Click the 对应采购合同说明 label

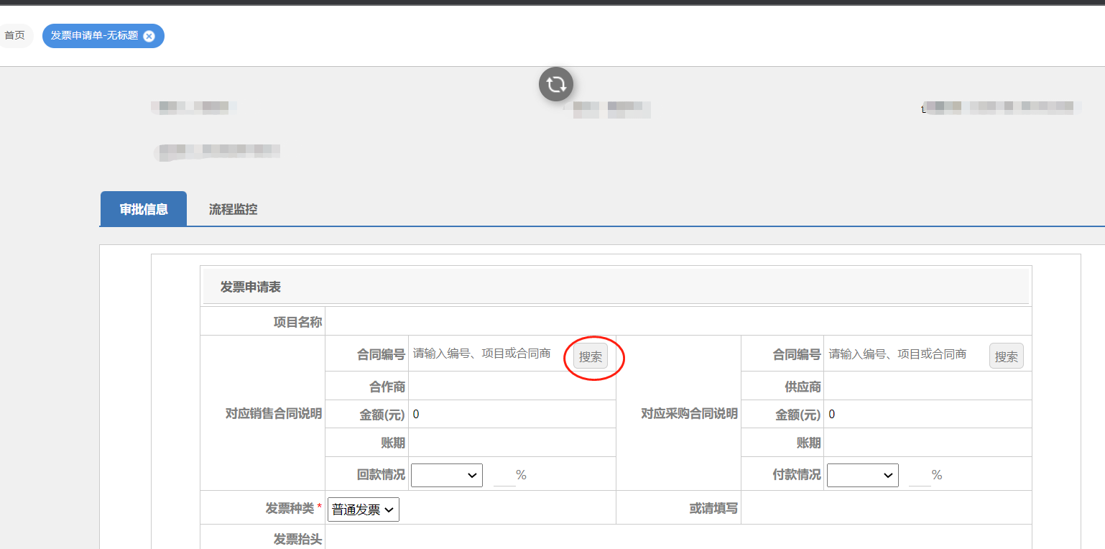690,414
